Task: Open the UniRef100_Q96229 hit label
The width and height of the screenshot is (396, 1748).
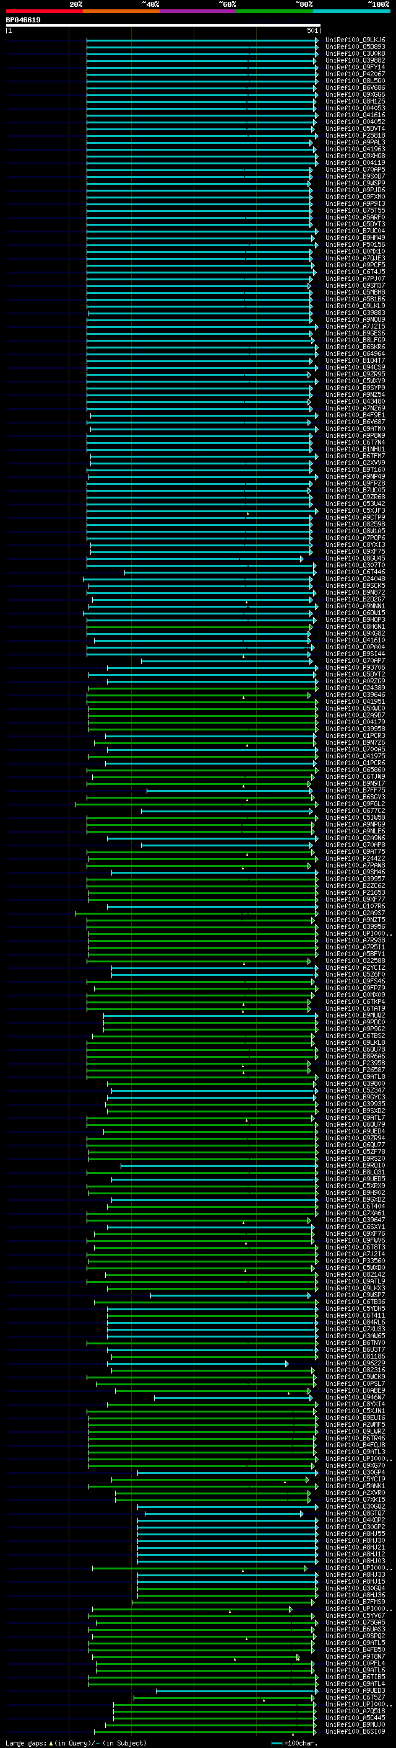Action: [x=355, y=1364]
